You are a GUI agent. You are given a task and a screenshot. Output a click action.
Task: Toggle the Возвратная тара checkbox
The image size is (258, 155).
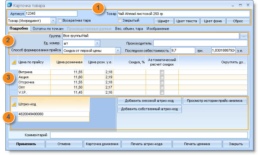pyautogui.click(x=60, y=20)
